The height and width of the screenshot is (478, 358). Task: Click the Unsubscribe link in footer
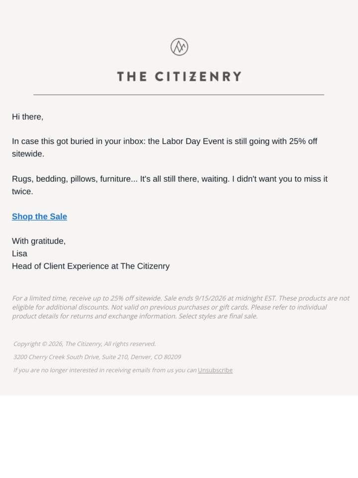click(215, 370)
